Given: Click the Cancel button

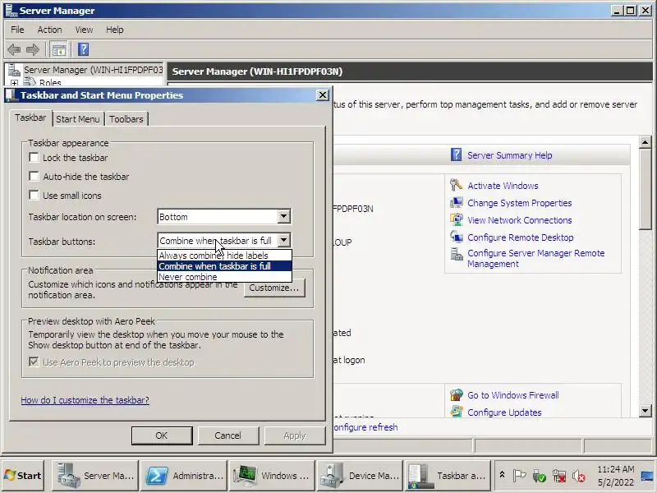Looking at the screenshot, I should [x=228, y=435].
